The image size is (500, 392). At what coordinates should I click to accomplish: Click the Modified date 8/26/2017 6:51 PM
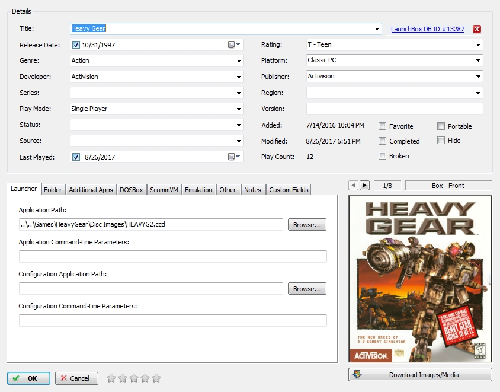[333, 141]
